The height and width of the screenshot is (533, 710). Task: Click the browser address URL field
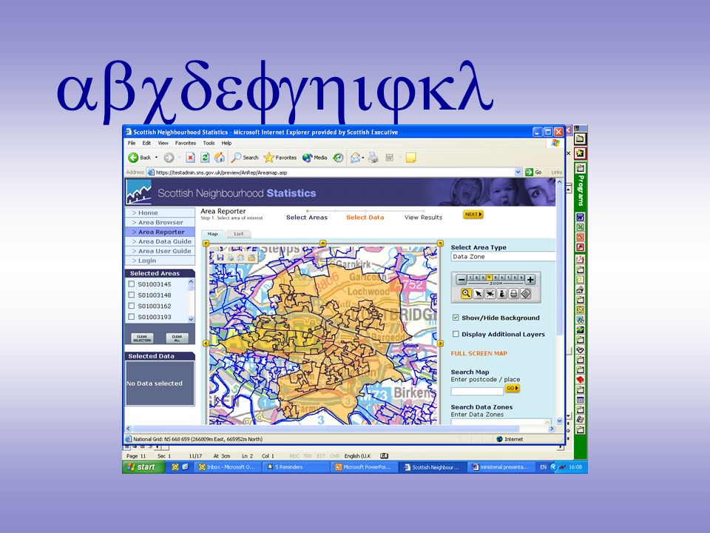[x=334, y=172]
